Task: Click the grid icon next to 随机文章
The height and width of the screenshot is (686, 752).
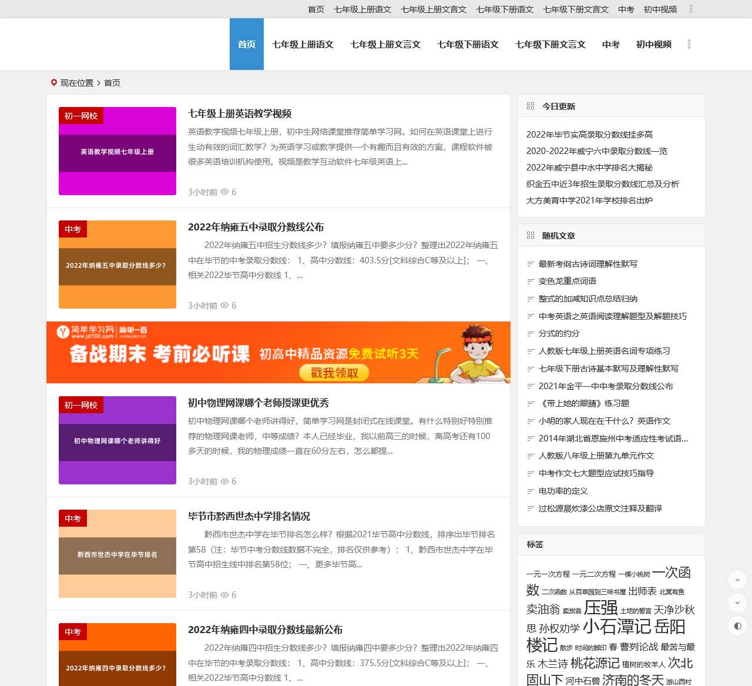Action: 529,235
